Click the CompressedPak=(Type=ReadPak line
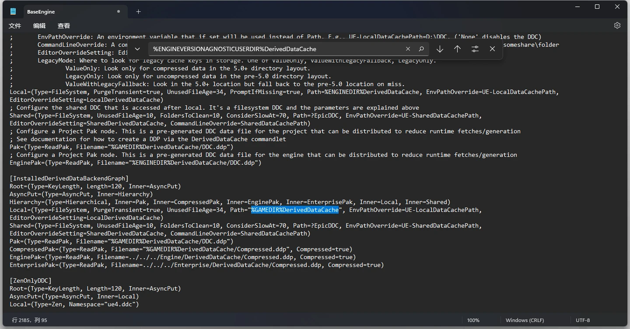The image size is (630, 329). point(181,249)
